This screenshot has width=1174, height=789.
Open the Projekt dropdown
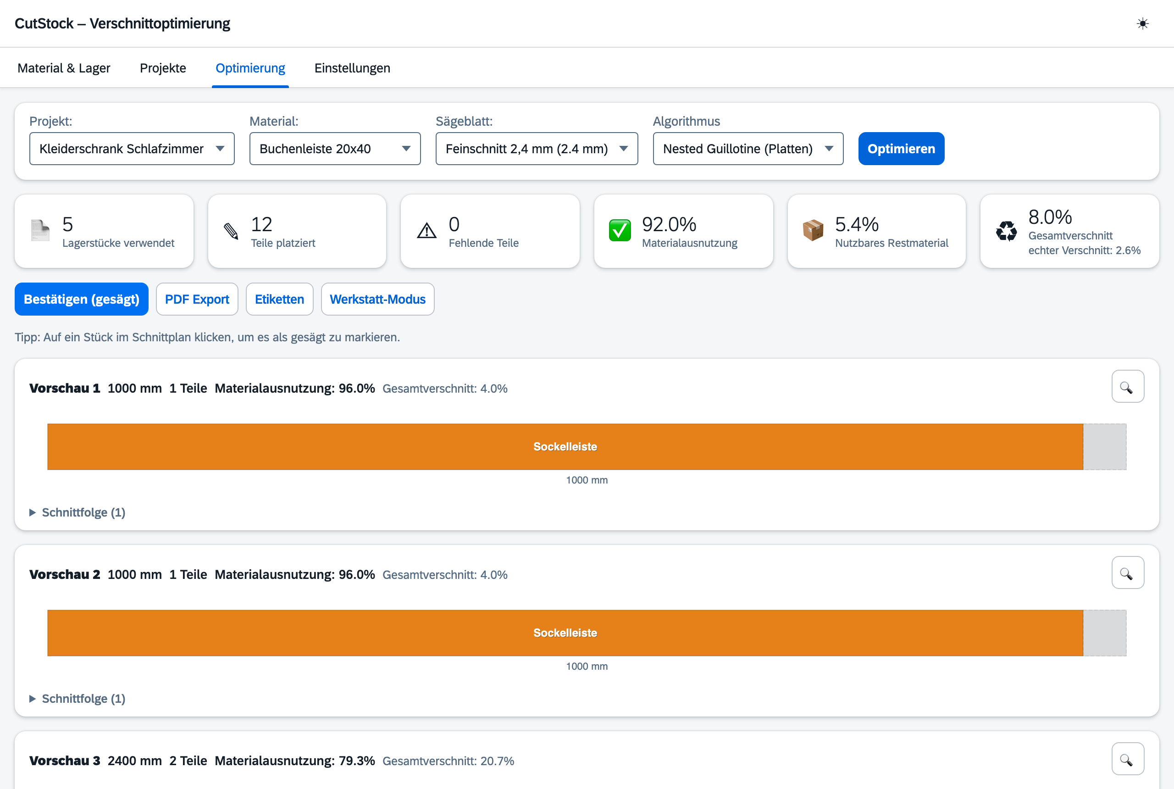pos(132,149)
